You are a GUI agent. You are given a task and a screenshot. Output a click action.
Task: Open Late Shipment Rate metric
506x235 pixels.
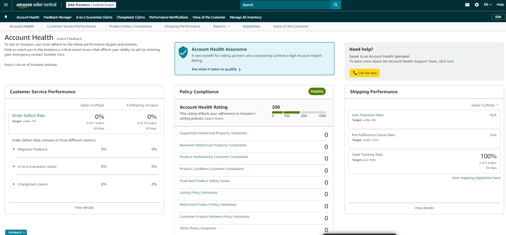(368, 115)
